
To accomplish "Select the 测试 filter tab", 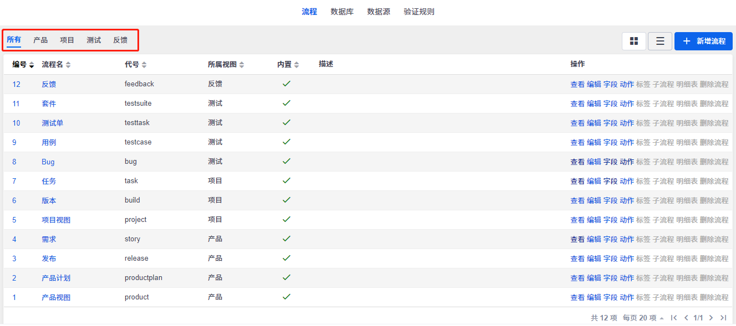I will point(94,40).
